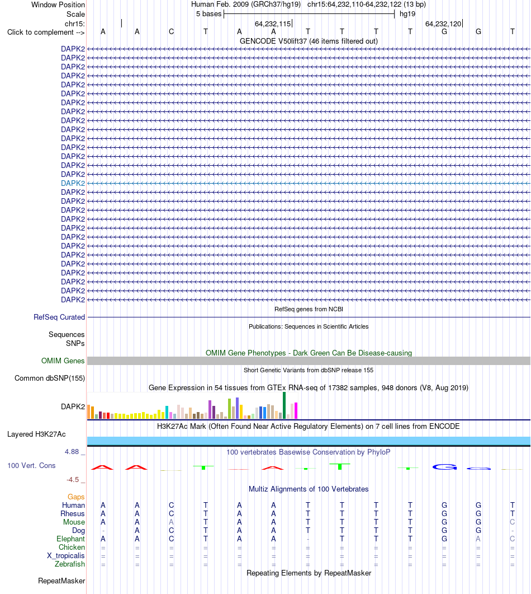Viewport: 531px width, 594px height.
Task: Click the Window Position label
Action: pos(58,4)
